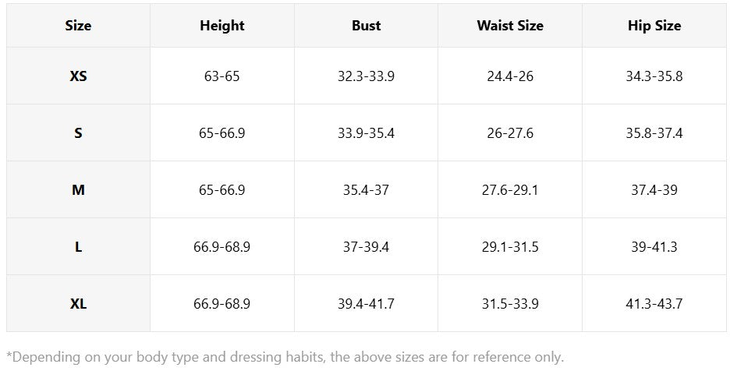Click the reference-only disclaimer note text
Viewport: 730px width, 371px height.
click(285, 357)
